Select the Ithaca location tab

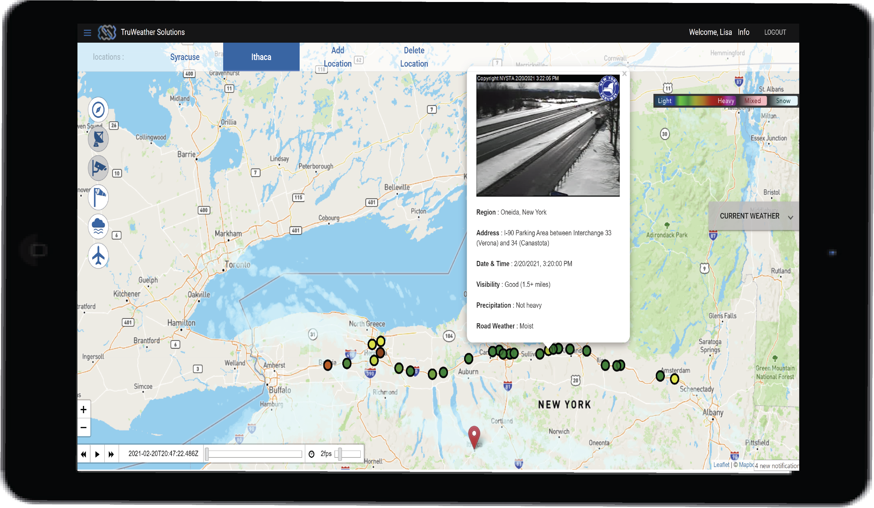tap(261, 57)
